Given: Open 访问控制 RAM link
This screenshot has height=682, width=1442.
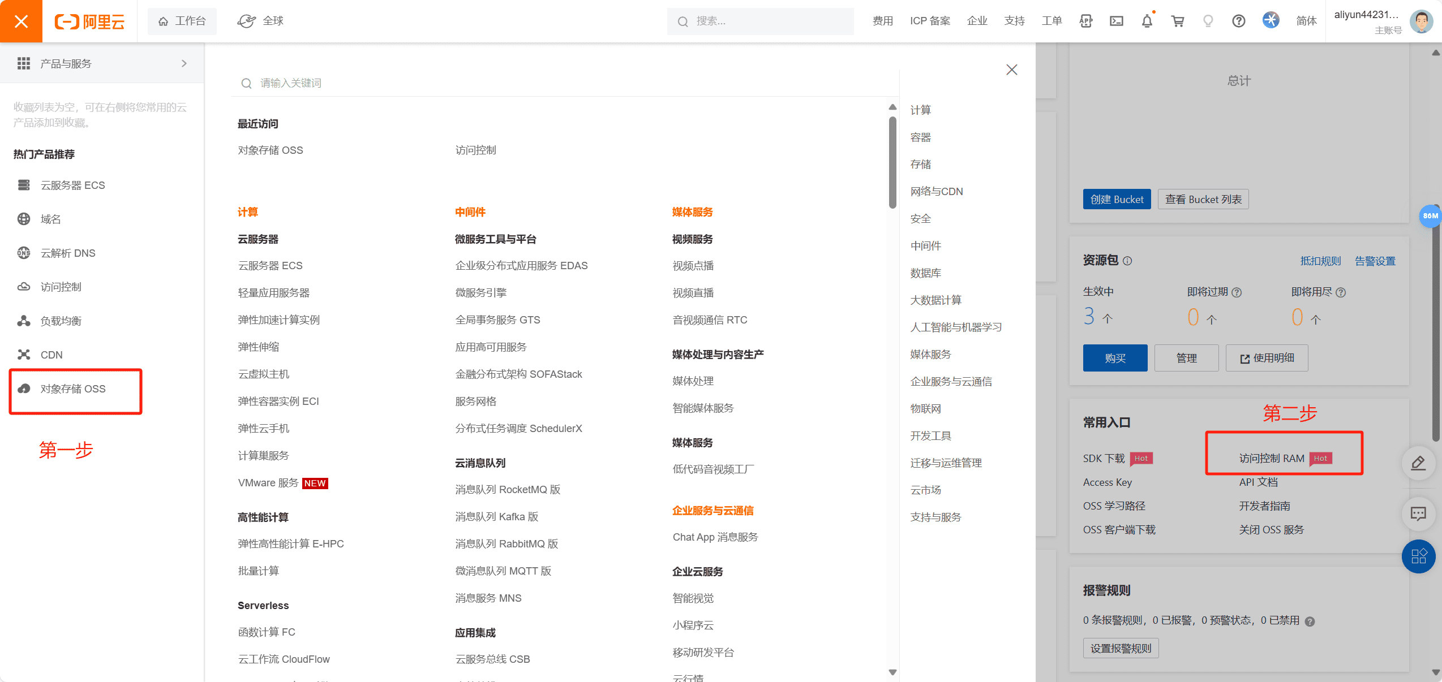Looking at the screenshot, I should [x=1272, y=458].
